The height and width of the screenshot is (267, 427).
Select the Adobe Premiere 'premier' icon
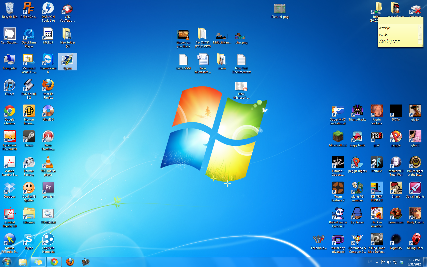click(48, 190)
